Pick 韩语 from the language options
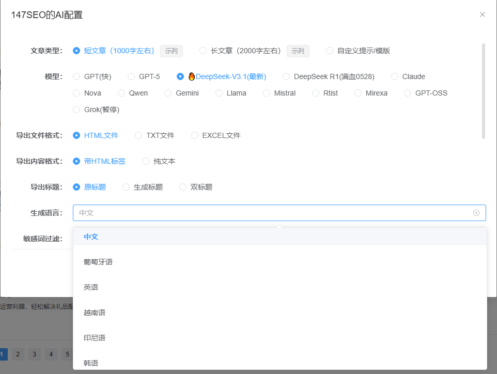 [90, 362]
